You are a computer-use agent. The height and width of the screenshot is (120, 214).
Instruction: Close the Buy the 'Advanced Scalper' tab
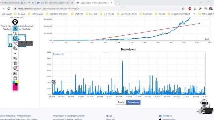click(72, 3)
